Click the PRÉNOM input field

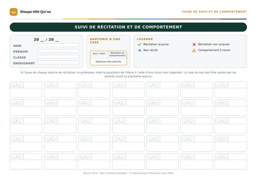pos(58,51)
